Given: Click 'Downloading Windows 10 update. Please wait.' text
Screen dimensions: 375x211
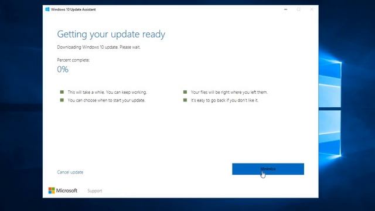Looking at the screenshot, I should [98, 47].
